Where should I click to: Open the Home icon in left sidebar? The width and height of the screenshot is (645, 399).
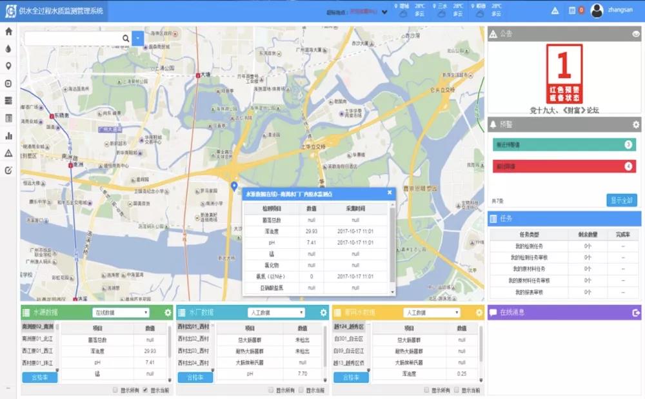tap(8, 31)
